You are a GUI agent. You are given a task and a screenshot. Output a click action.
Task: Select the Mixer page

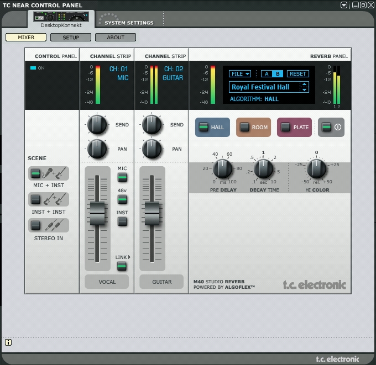coord(26,38)
